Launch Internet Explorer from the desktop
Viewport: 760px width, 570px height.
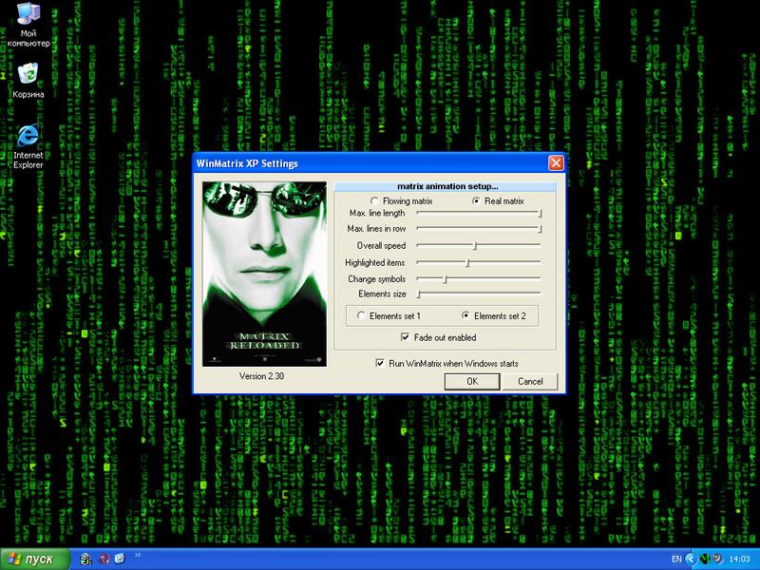[x=28, y=146]
